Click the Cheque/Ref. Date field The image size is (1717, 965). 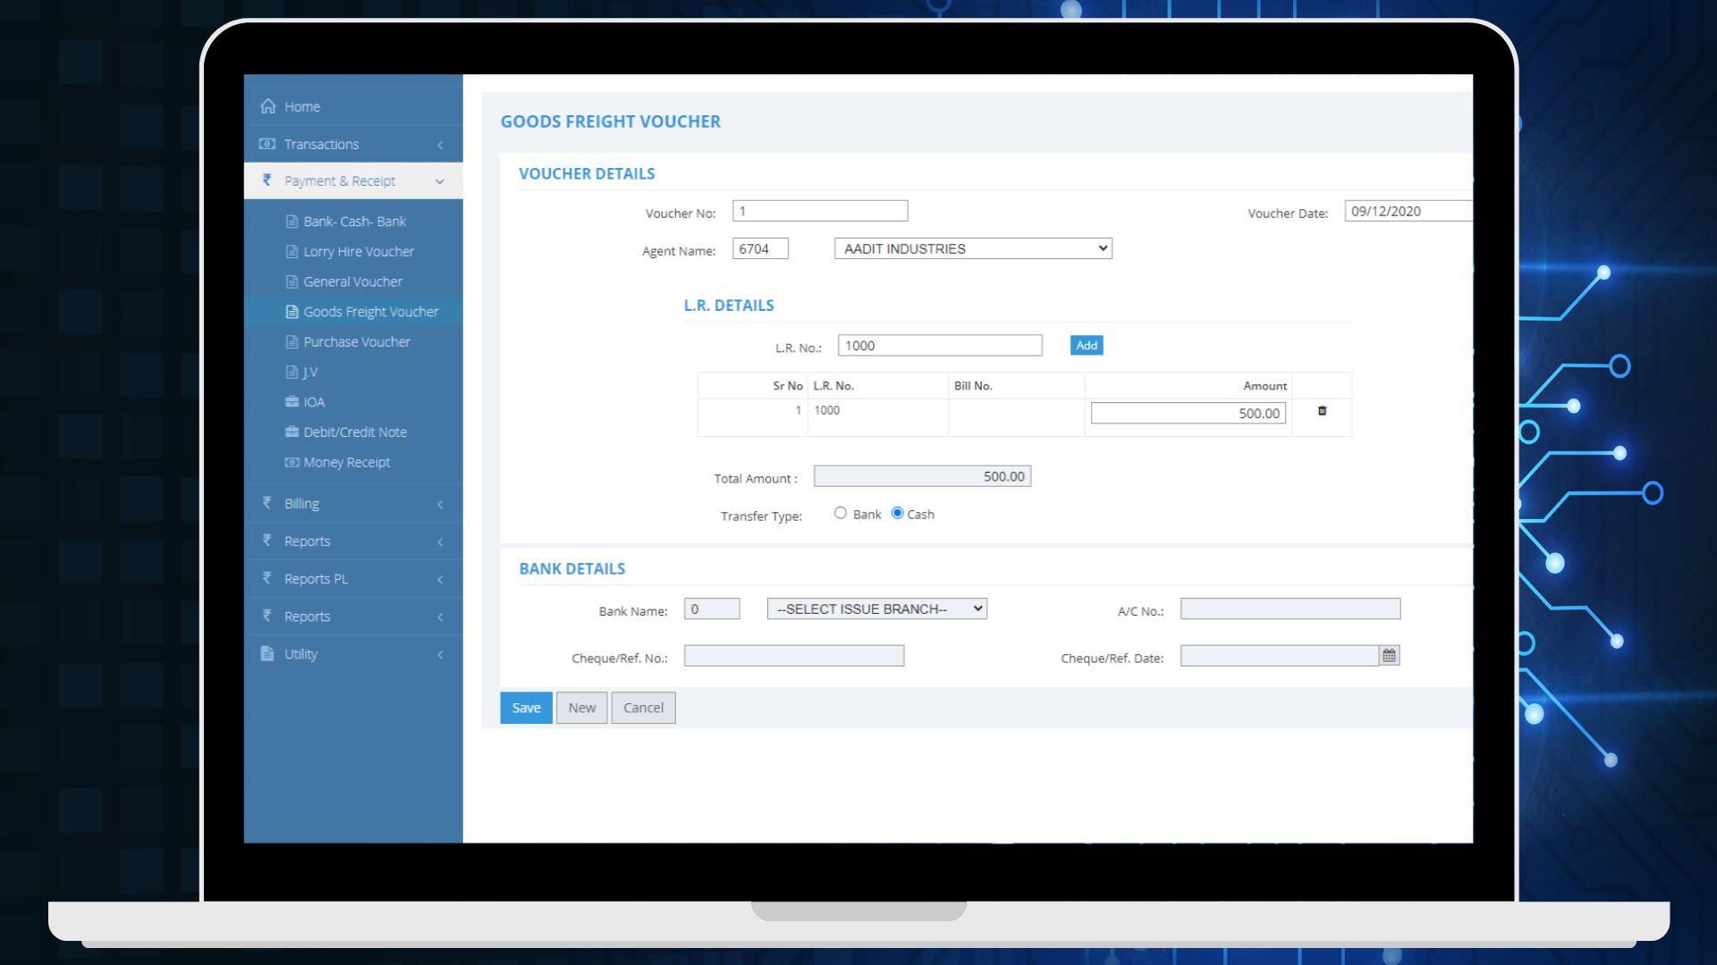(x=1280, y=656)
